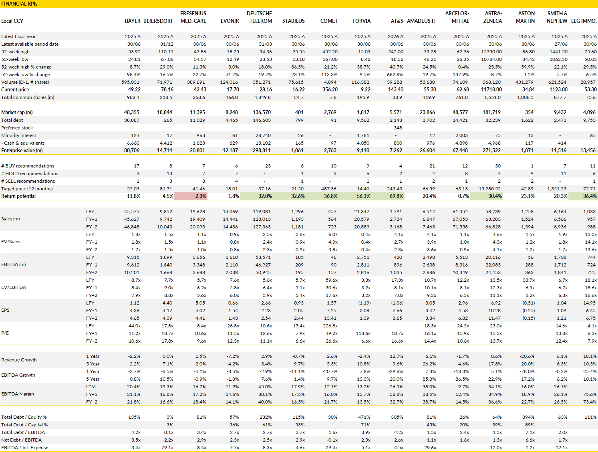
Task: Select the Market cap (m) row label
Action: click(17, 113)
